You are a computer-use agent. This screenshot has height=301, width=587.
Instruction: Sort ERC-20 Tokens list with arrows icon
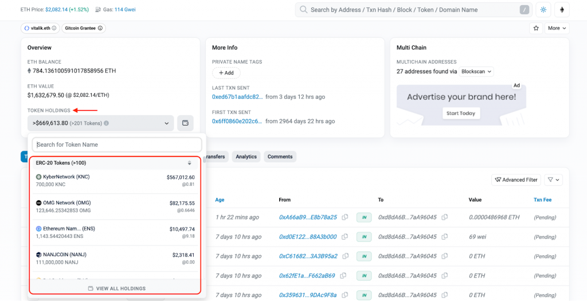[x=189, y=163]
